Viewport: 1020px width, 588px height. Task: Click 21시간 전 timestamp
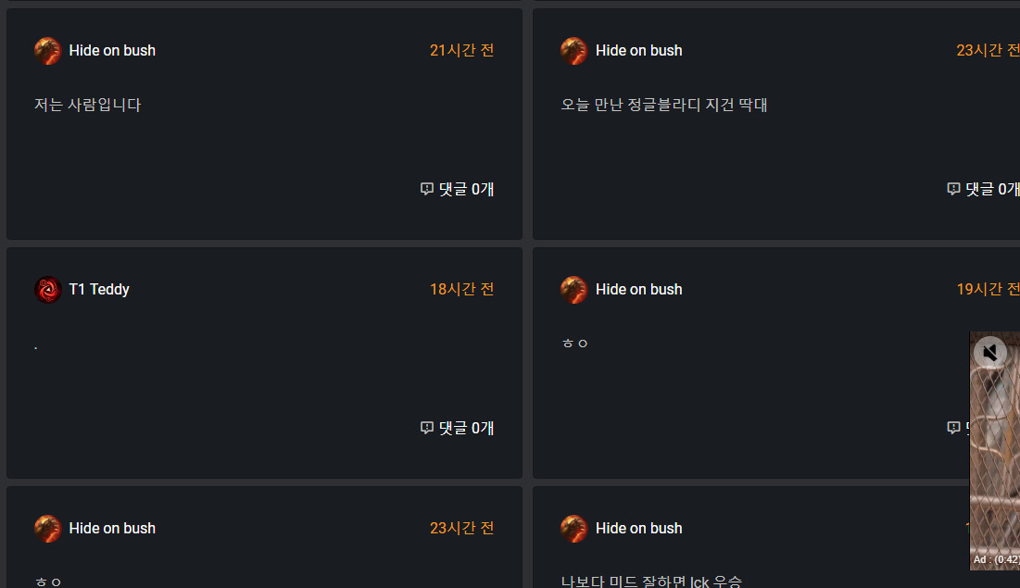pos(462,50)
